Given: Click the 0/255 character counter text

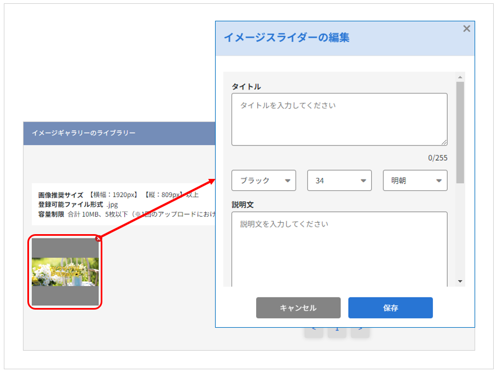Looking at the screenshot, I should pos(438,158).
